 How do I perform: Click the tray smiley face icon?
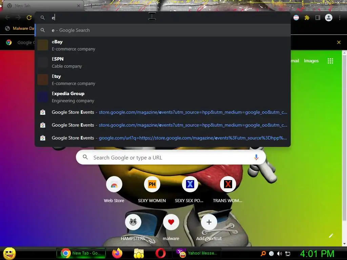[x=271, y=254]
